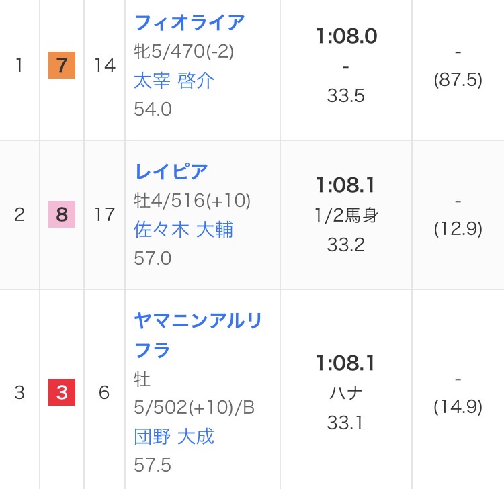Click the pink bracket 8 badge

[62, 215]
